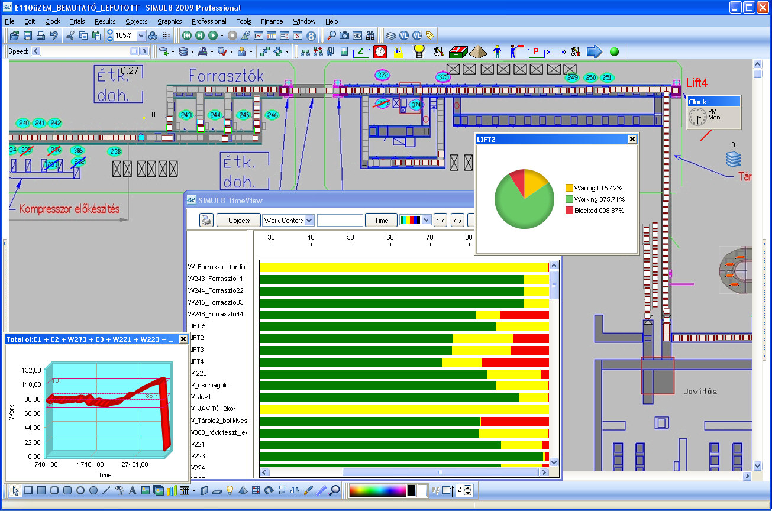This screenshot has width=772, height=511.
Task: Click the Speed slider right arrow
Action: [144, 51]
